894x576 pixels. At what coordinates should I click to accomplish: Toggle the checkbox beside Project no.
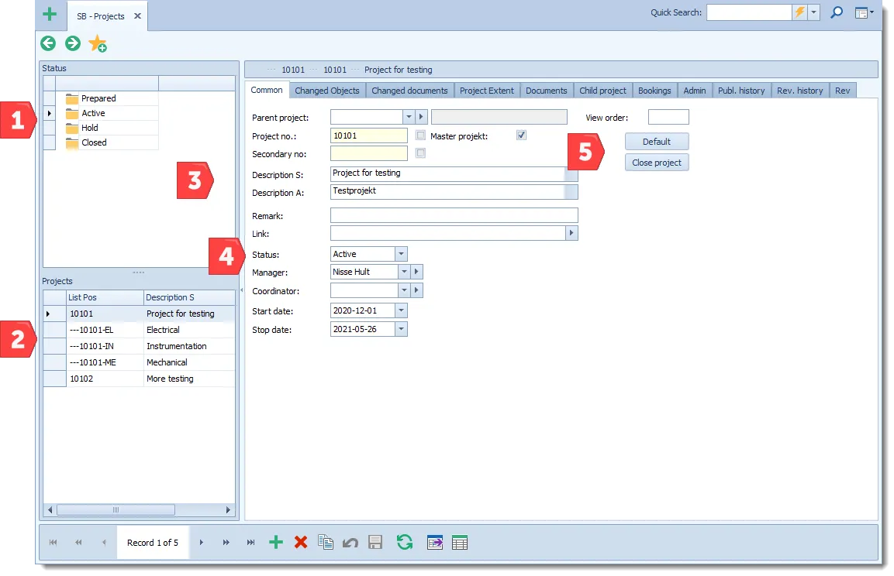click(421, 135)
